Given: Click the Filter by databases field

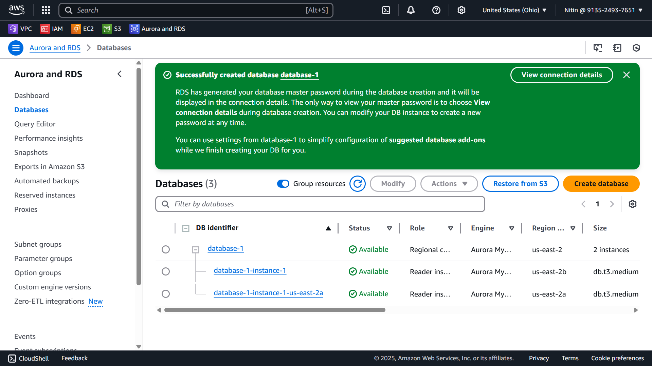Looking at the screenshot, I should pyautogui.click(x=320, y=204).
